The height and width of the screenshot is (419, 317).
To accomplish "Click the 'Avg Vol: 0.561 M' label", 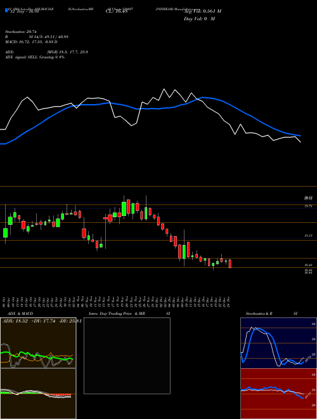I will click(202, 11).
